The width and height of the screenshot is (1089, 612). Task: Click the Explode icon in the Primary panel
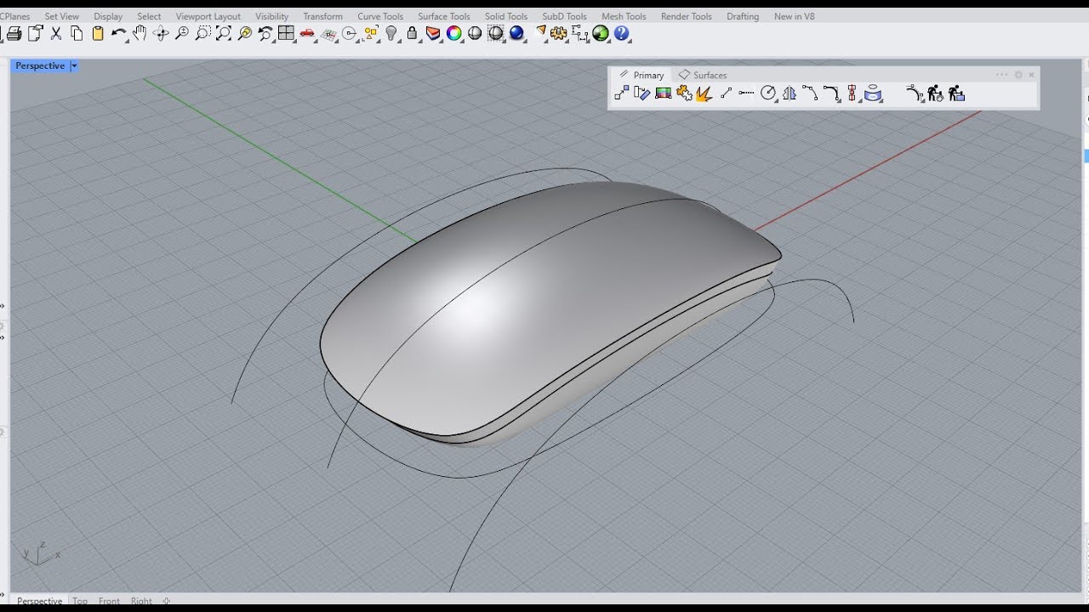click(704, 94)
